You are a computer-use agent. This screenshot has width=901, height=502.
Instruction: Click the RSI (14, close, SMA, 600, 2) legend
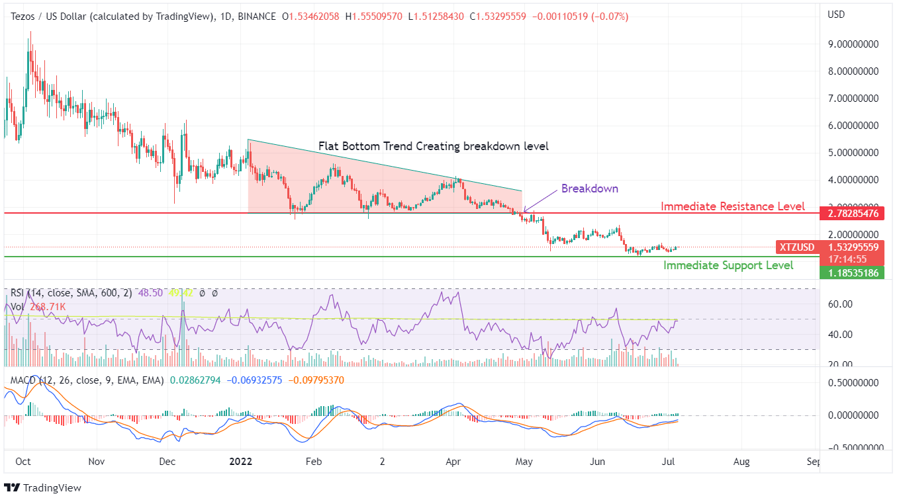[71, 292]
